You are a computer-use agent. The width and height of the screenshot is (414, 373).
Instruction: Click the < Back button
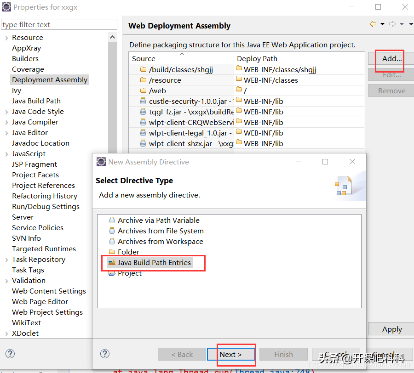coord(182,354)
